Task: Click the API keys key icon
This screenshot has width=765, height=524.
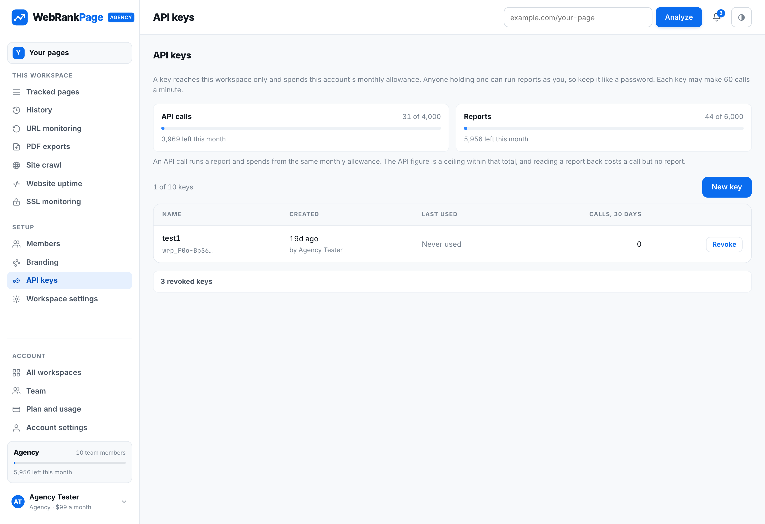Action: tap(16, 280)
